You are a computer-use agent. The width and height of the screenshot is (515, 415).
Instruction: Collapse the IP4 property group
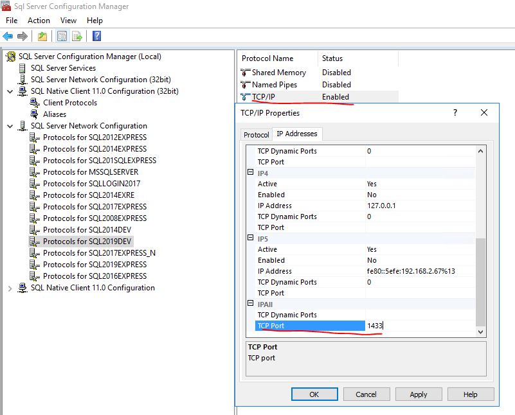250,172
